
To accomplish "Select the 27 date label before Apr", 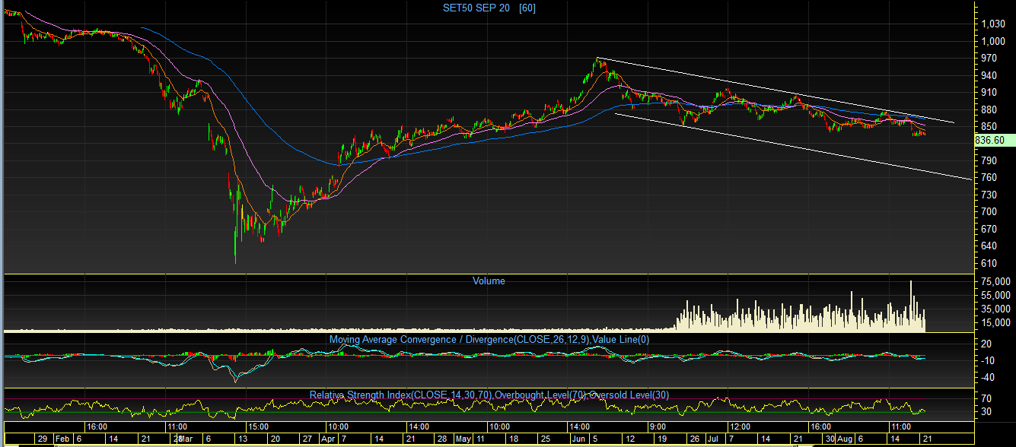I will (x=307, y=439).
